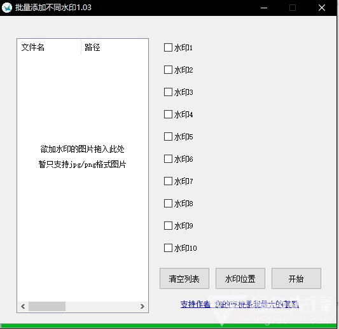Check the 水印7 box
The height and width of the screenshot is (329, 339).
[168, 181]
